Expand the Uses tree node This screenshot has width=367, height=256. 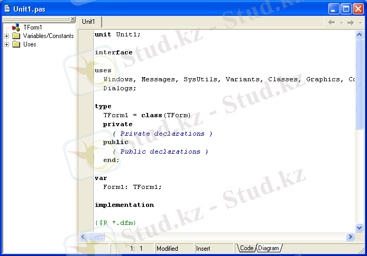click(x=6, y=44)
